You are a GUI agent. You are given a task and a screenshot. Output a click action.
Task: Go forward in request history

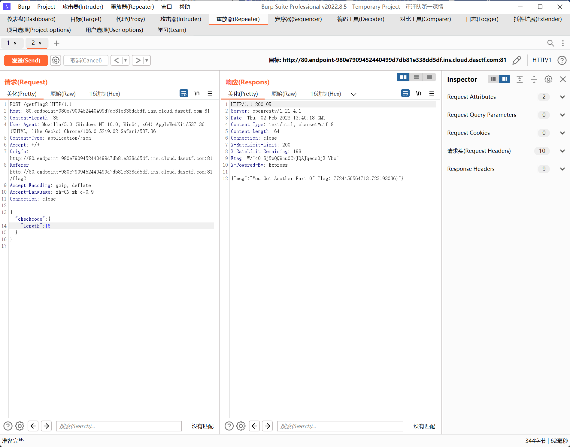pos(138,60)
